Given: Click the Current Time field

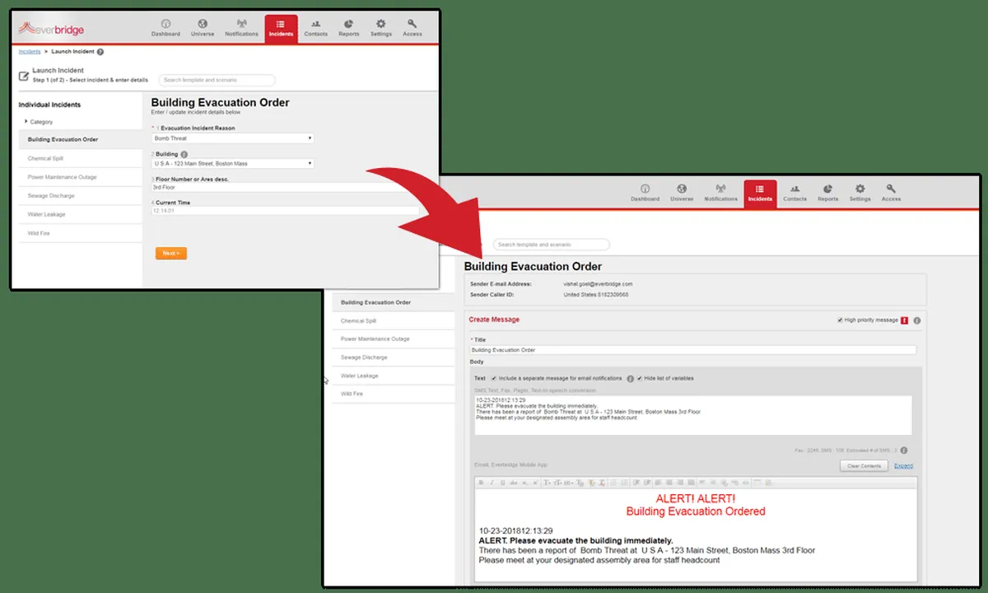Looking at the screenshot, I should (285, 211).
